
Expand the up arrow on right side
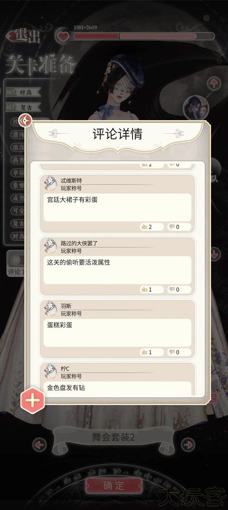pyautogui.click(x=214, y=83)
